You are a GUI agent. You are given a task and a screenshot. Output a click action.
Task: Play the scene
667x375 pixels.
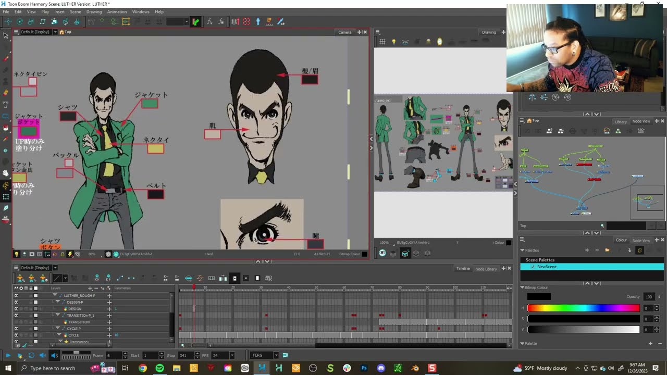pos(8,356)
